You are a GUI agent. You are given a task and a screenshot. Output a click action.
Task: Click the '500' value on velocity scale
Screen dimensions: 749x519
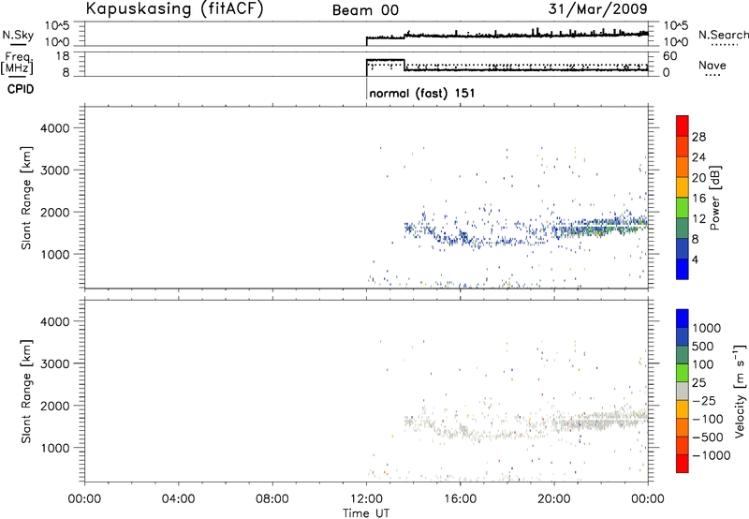(703, 346)
